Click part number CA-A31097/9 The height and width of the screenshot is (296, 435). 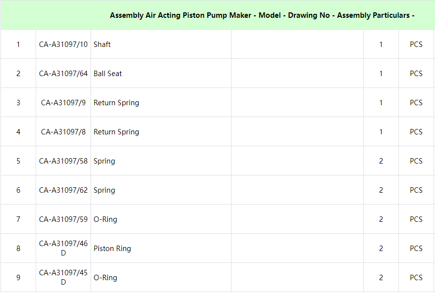click(63, 103)
